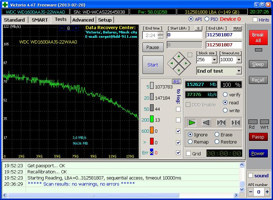The width and height of the screenshot is (273, 200).
Task: Click the log horizontal scrollbar thumb
Action: coord(93,195)
